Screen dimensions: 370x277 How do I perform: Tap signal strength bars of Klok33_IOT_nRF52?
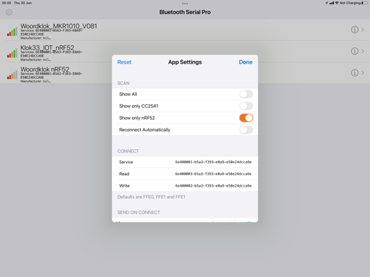(12, 54)
